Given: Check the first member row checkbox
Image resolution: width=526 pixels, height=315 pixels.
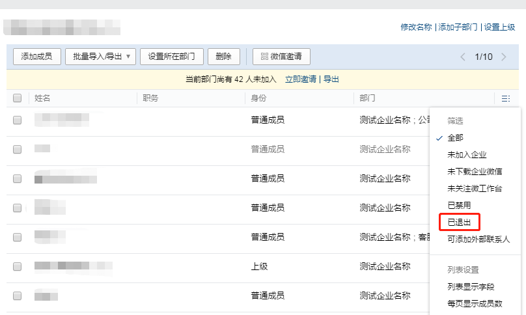Looking at the screenshot, I should (18, 120).
